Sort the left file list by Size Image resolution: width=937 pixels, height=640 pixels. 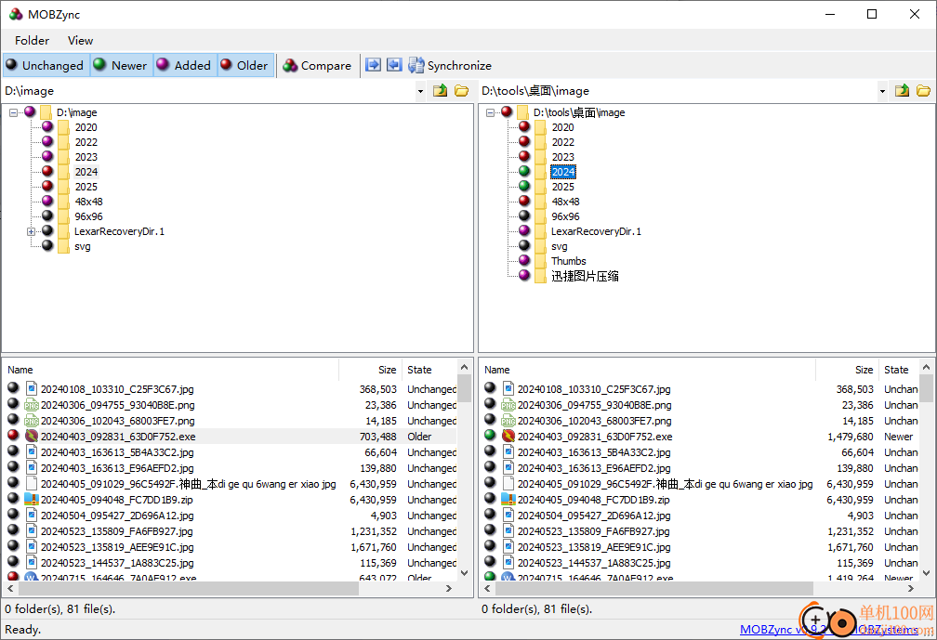pyautogui.click(x=371, y=370)
